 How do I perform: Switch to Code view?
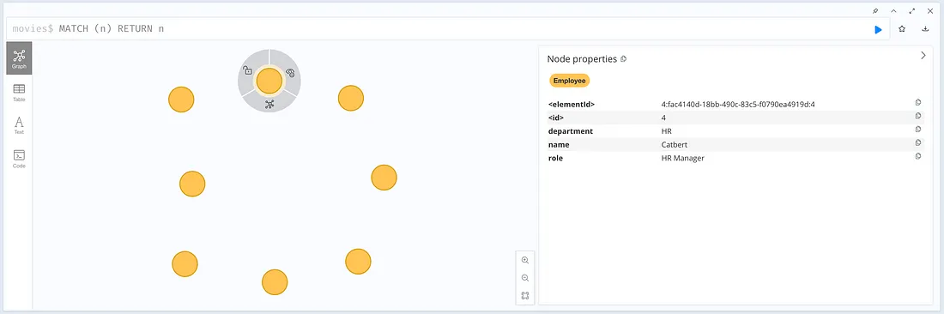coord(19,159)
